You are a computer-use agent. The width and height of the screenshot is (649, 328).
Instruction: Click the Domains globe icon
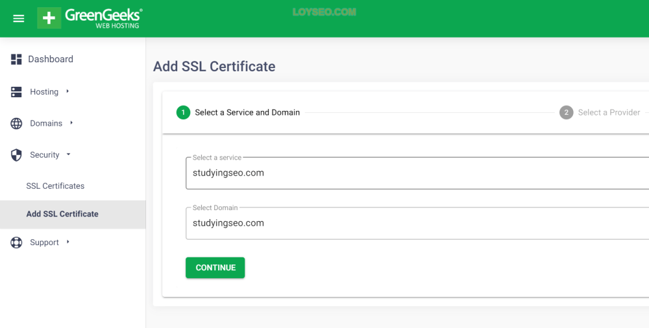pyautogui.click(x=16, y=123)
